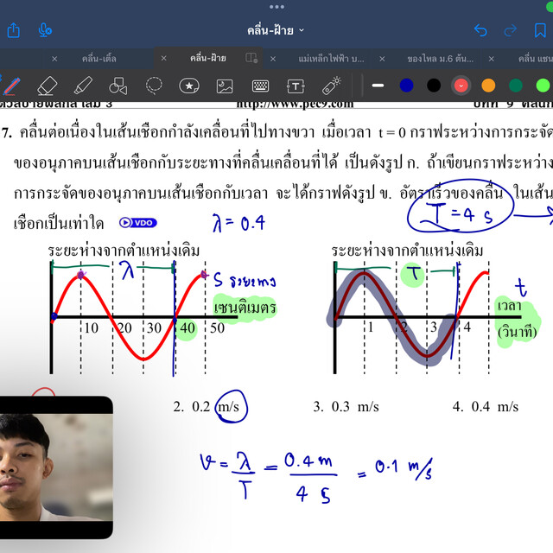Switch to the คลื่น-เต็ล tab

[98, 58]
